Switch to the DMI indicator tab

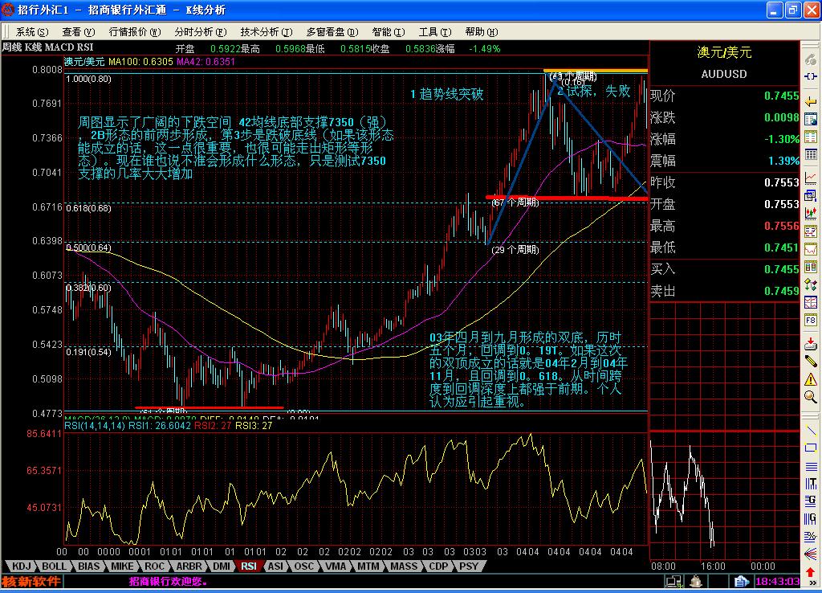pyautogui.click(x=222, y=566)
